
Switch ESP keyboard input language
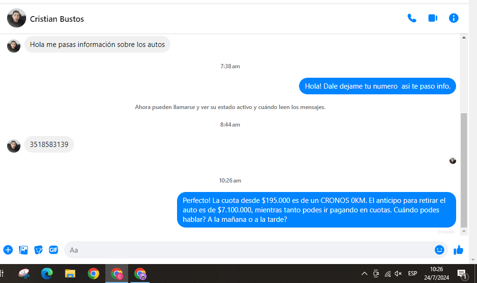pyautogui.click(x=412, y=274)
